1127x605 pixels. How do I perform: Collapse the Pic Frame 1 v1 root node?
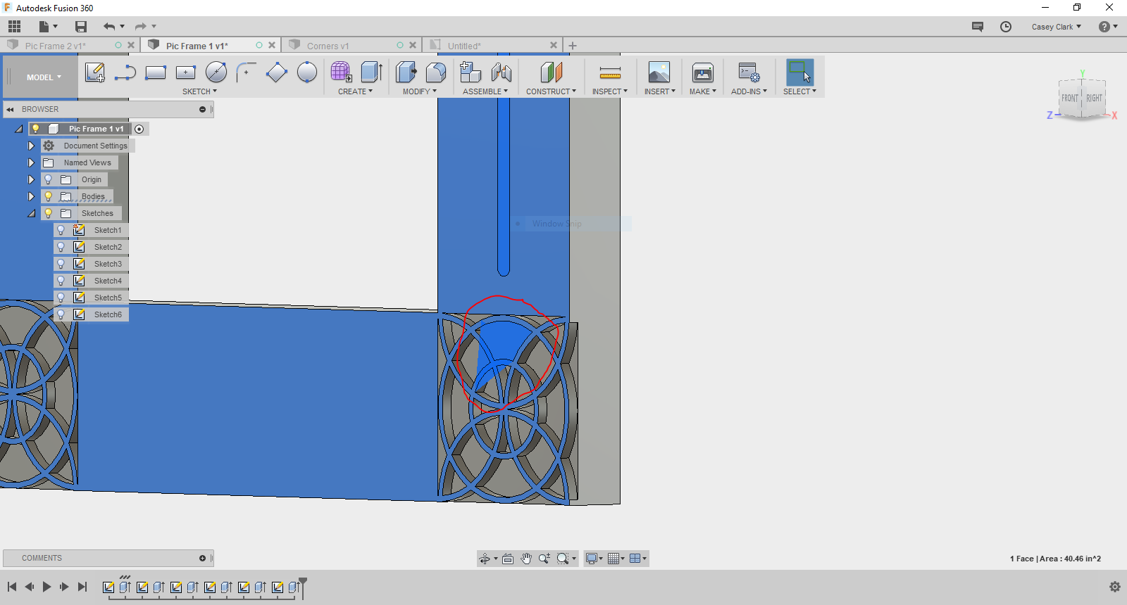(x=19, y=129)
